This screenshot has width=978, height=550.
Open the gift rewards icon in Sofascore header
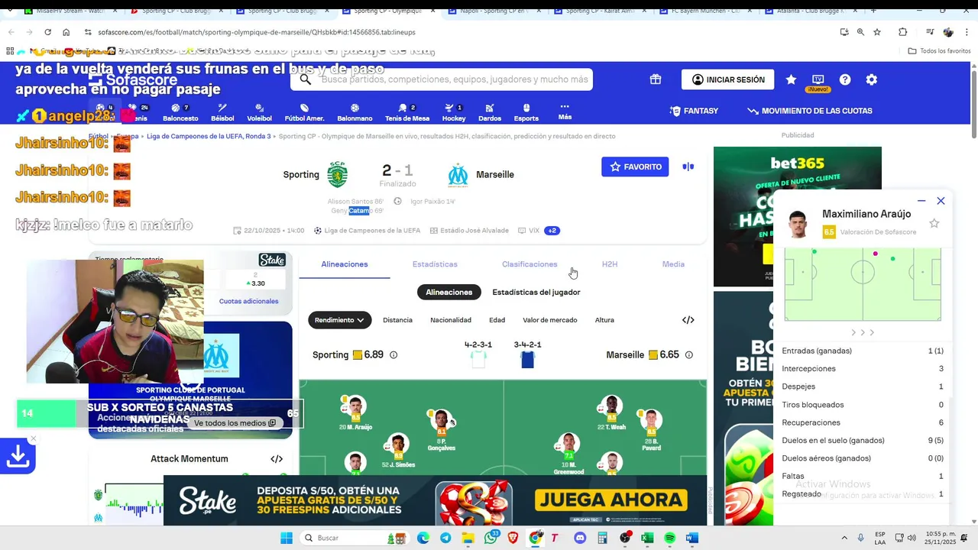(656, 79)
